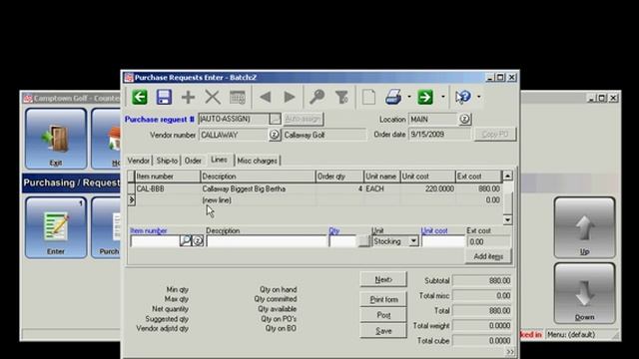This screenshot has height=359, width=639.
Task: Open Location lookup icon next to MAIN
Action: (x=464, y=119)
